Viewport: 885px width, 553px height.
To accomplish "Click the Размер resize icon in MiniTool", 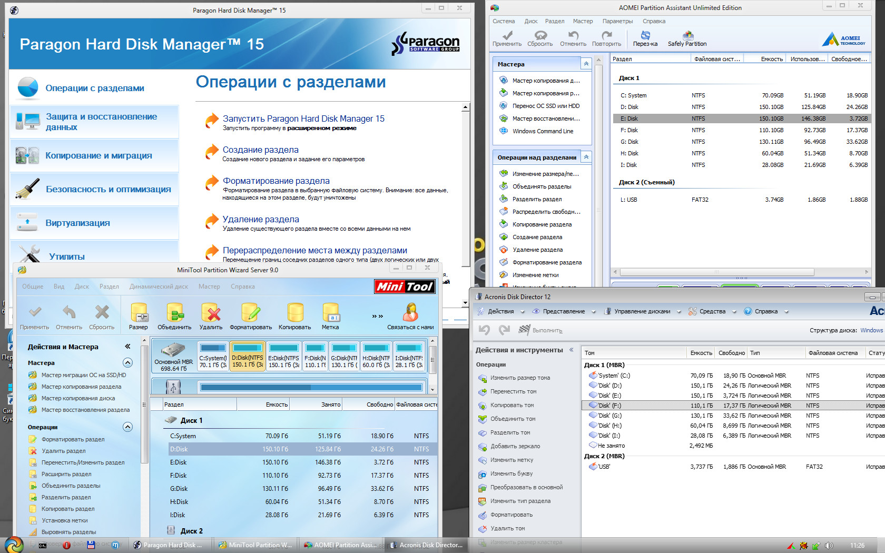I will coord(139,312).
